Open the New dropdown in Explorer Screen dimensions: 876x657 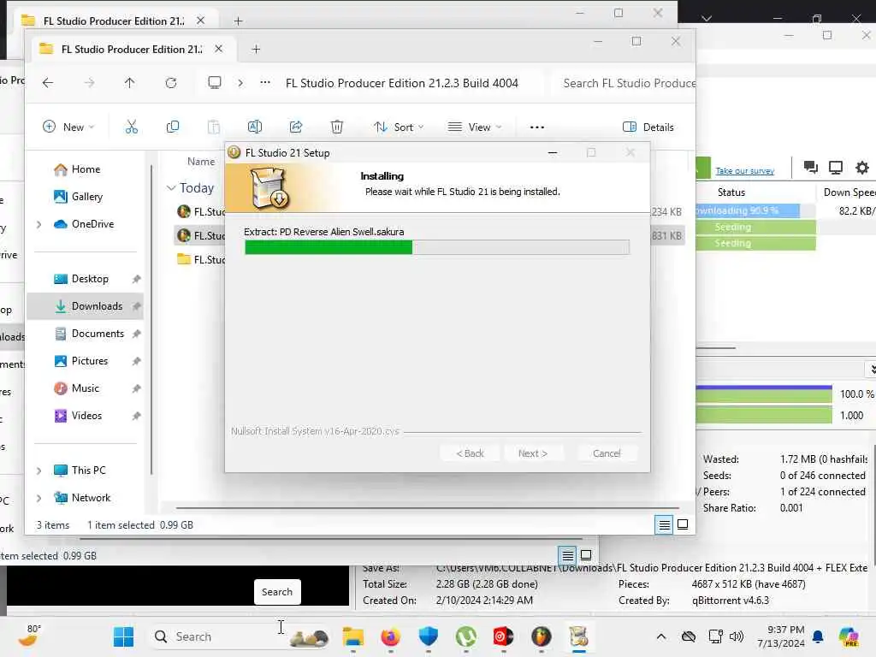pyautogui.click(x=68, y=127)
